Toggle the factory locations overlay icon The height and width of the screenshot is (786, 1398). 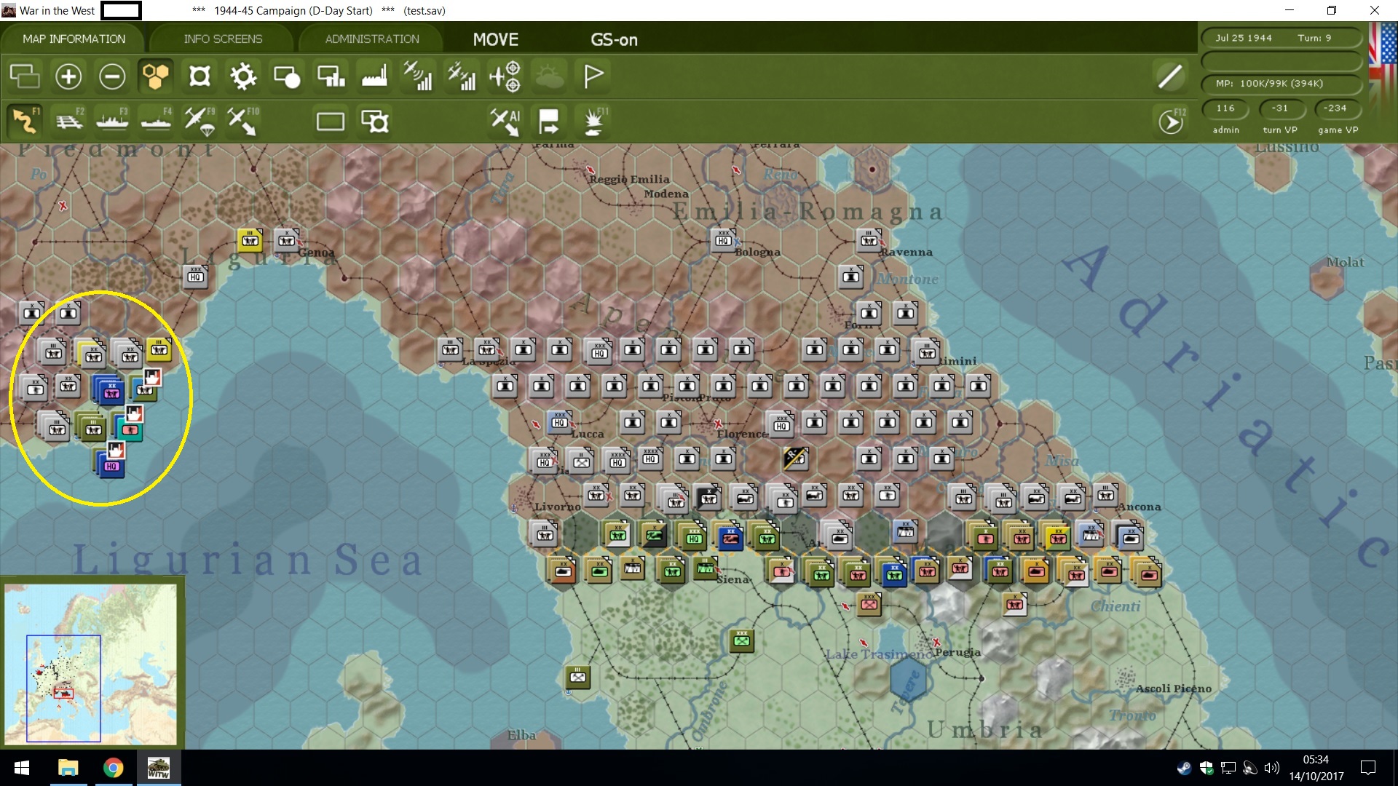[374, 76]
